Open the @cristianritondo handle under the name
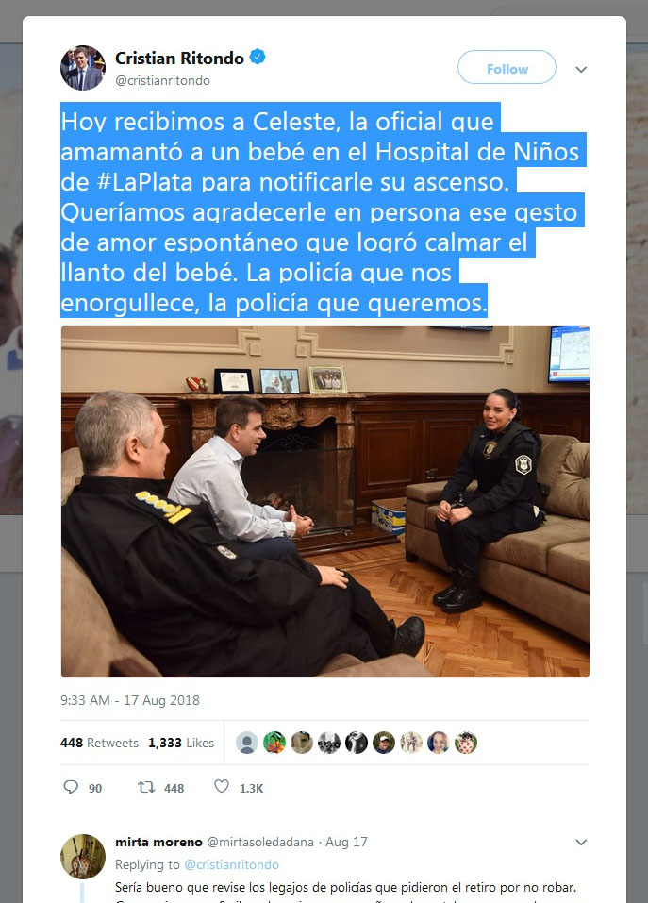648x903 pixels. (162, 80)
